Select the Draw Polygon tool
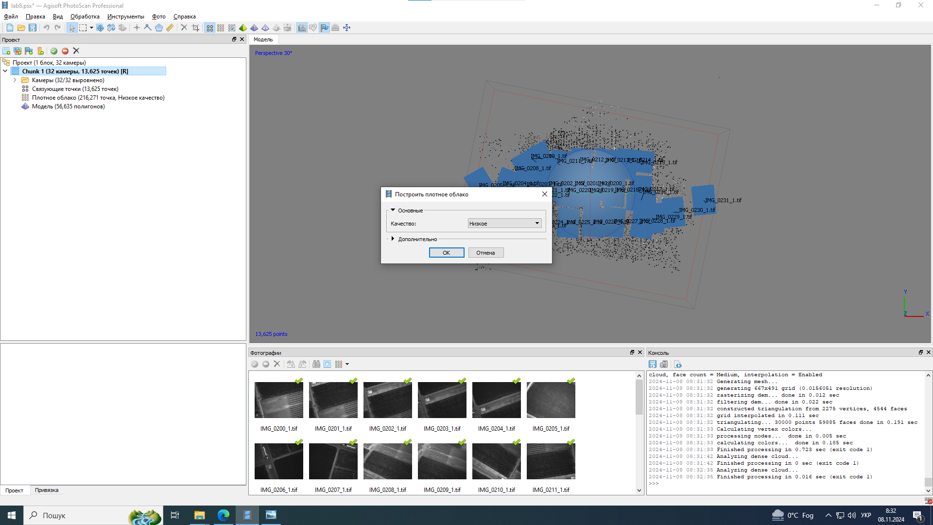 (158, 28)
